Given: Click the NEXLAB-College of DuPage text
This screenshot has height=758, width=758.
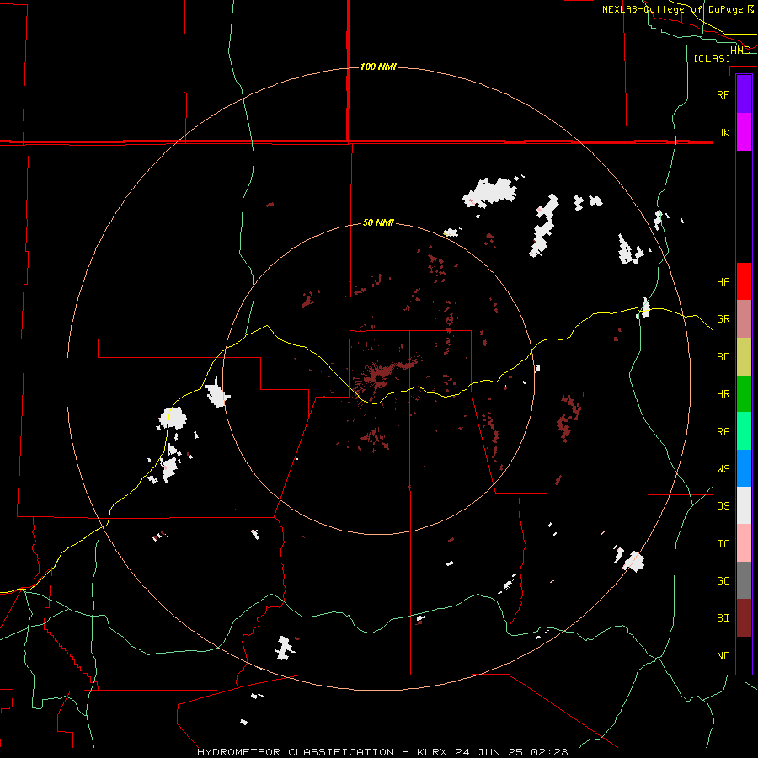Looking at the screenshot, I should coord(673,9).
